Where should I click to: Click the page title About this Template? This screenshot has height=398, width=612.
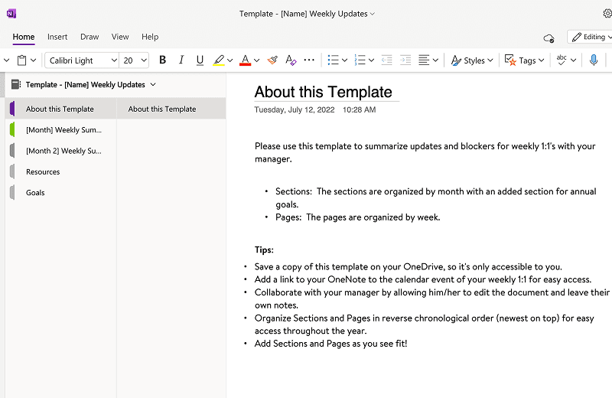[x=323, y=92]
